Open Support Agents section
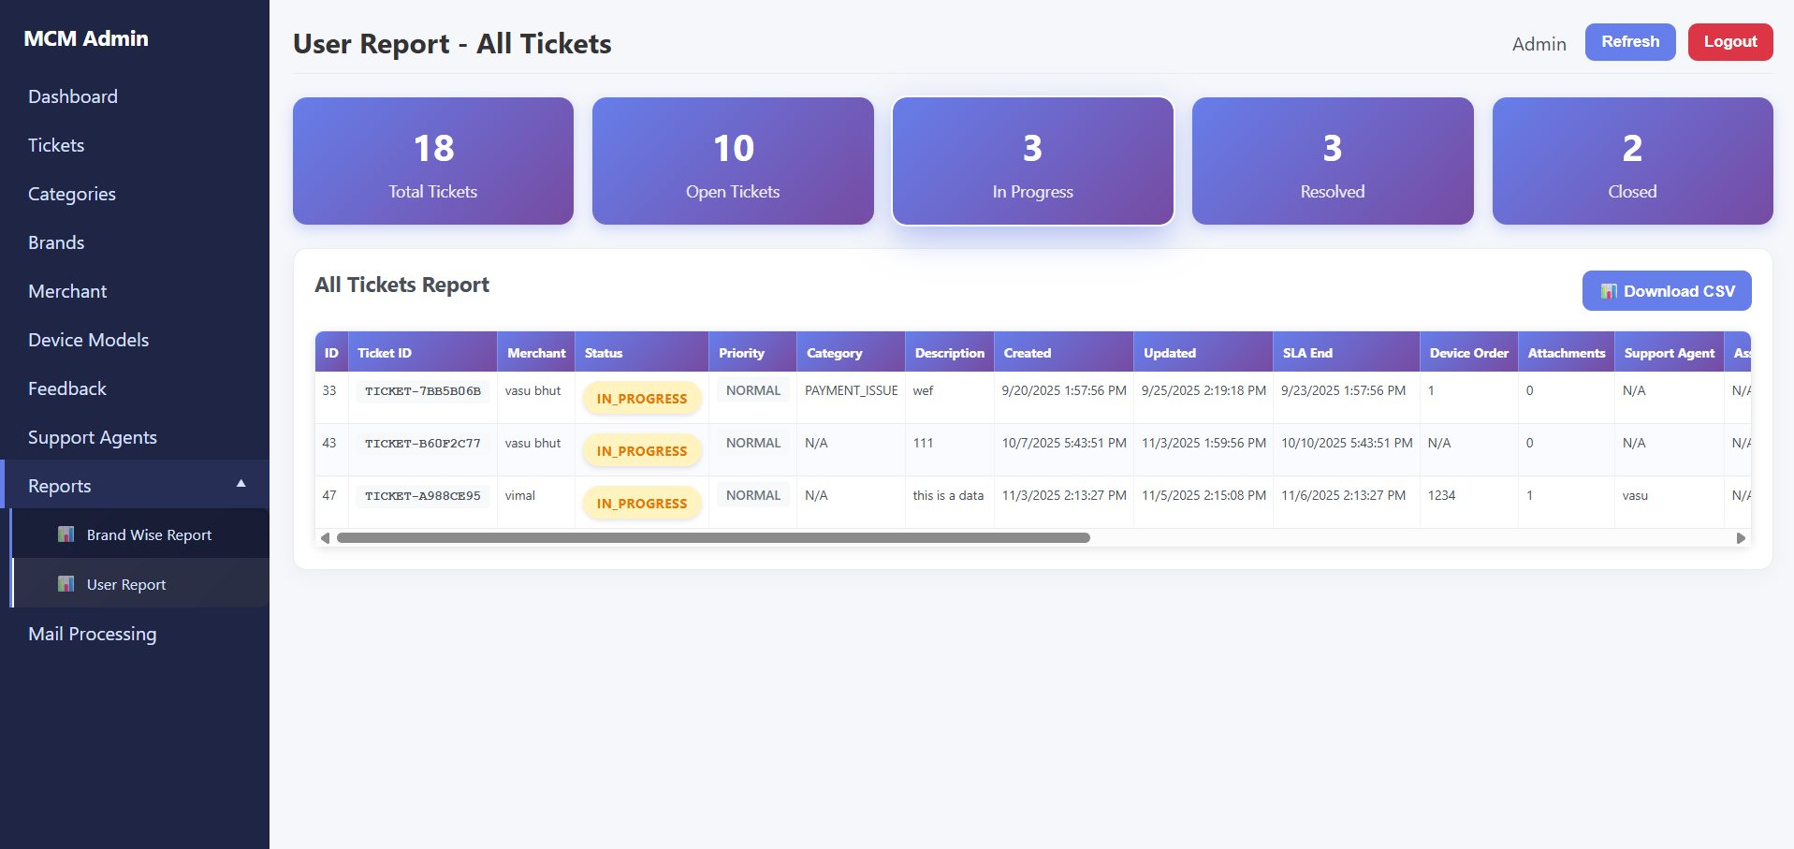 pyautogui.click(x=93, y=437)
